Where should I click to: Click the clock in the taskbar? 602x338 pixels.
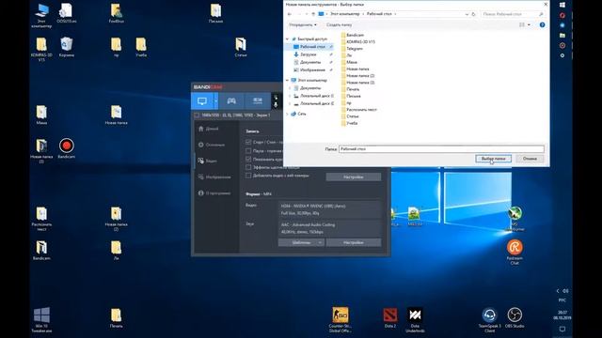point(562,315)
